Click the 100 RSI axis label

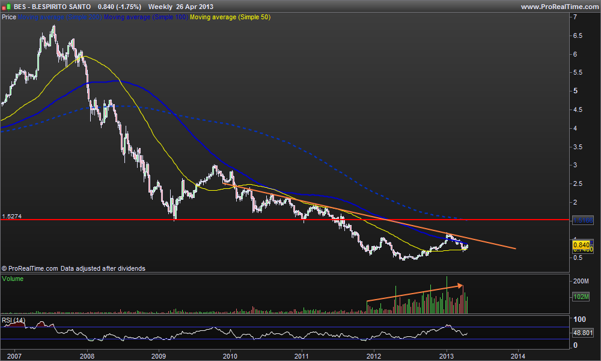[579, 319]
